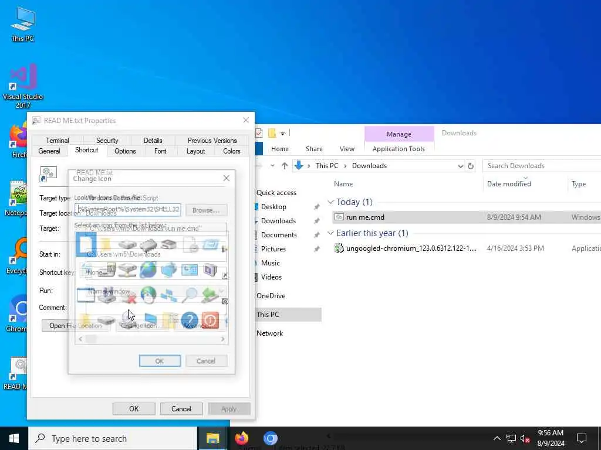
Task: Toggle pin next to Pictures in sidebar
Action: (316, 249)
